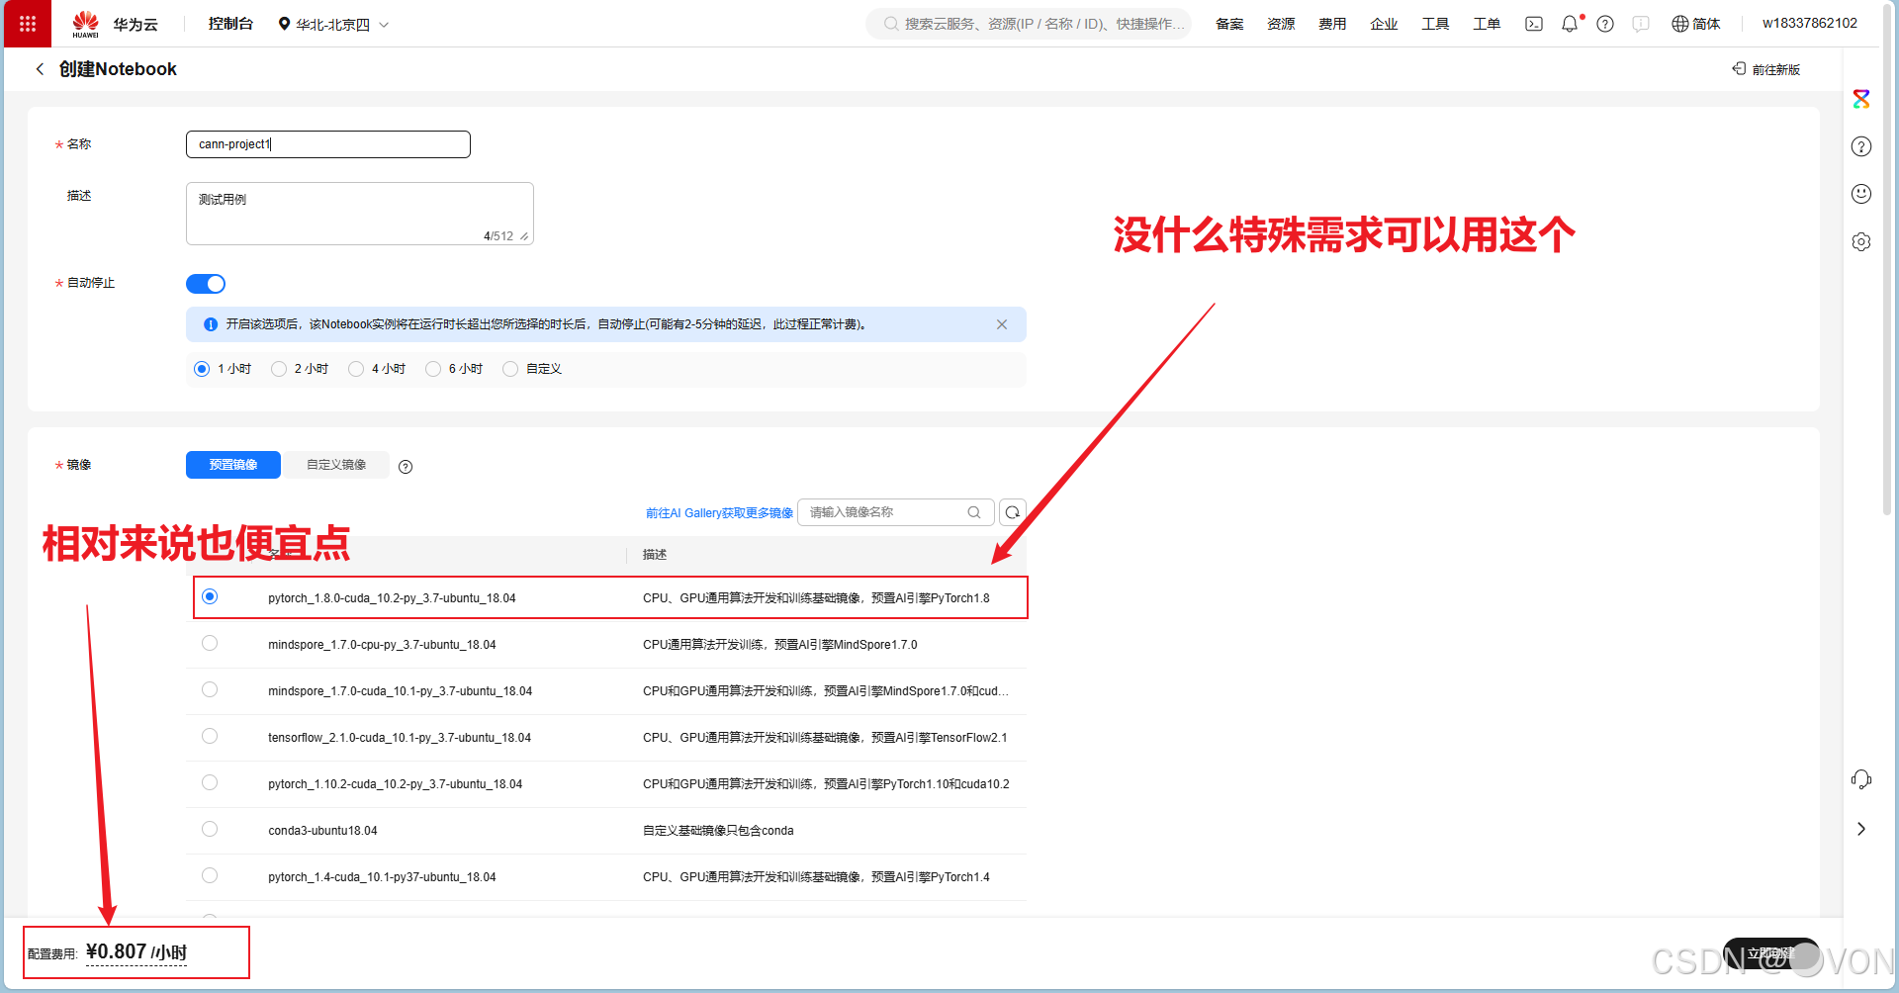This screenshot has height=993, width=1899.
Task: Switch to the 自定义镜像 tab
Action: 335,464
